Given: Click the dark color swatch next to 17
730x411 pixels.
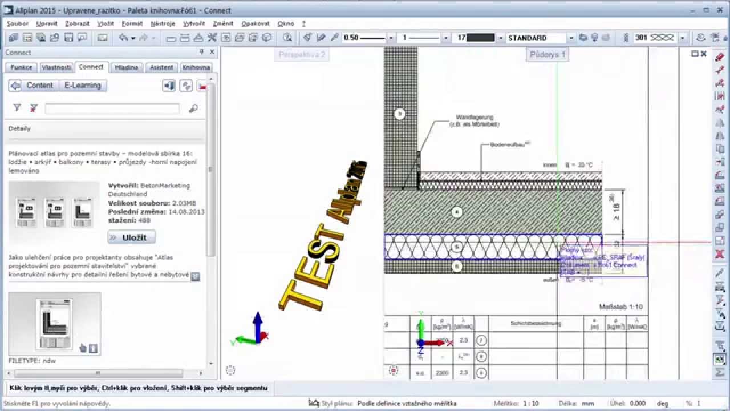Looking at the screenshot, I should [x=480, y=38].
